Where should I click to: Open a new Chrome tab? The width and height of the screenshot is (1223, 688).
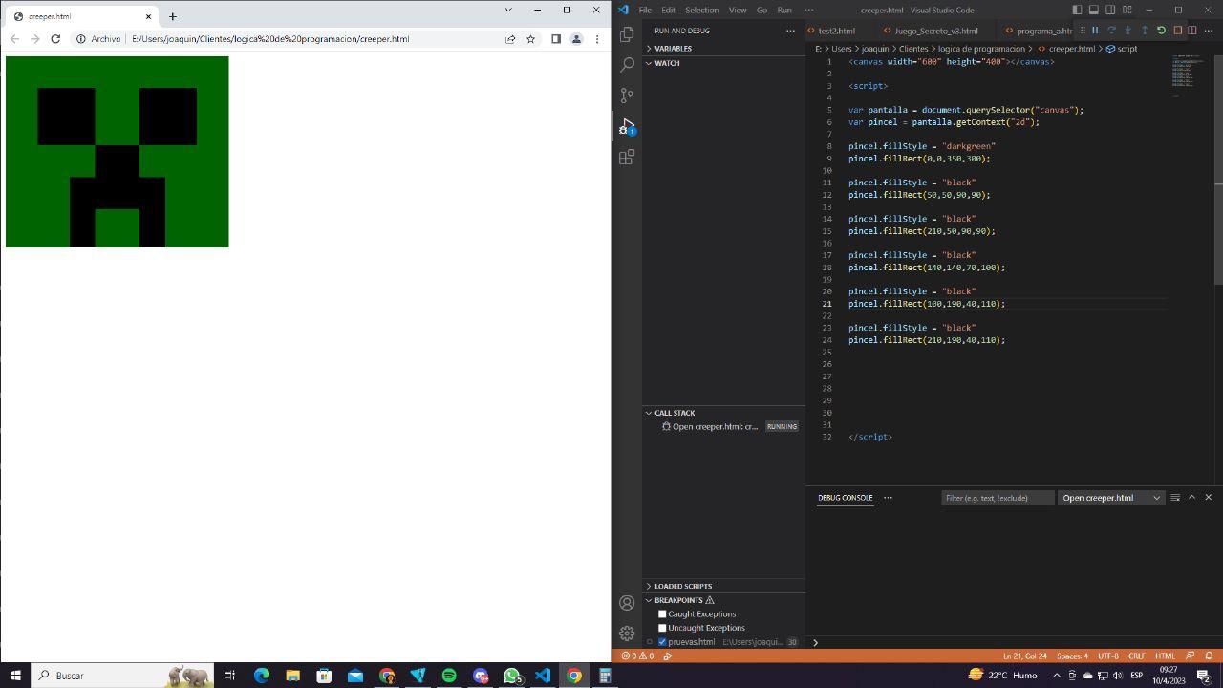point(172,16)
